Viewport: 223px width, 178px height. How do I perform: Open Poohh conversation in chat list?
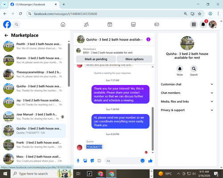(x=33, y=46)
